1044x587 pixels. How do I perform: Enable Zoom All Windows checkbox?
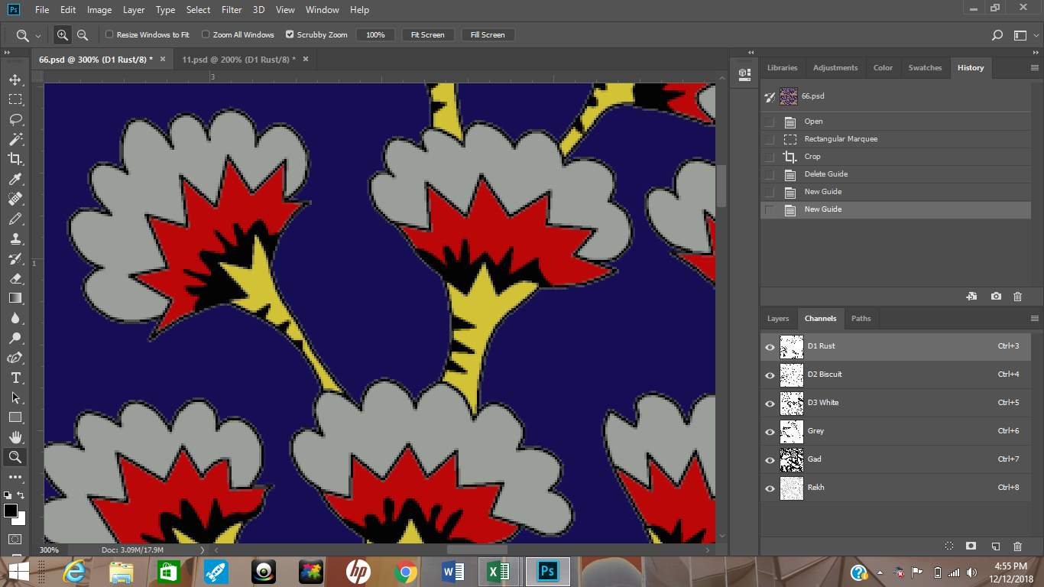tap(206, 34)
